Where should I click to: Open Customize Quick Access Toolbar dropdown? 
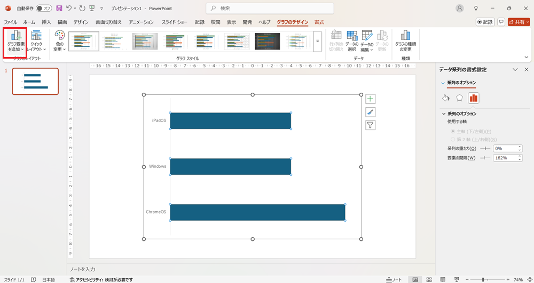(101, 8)
